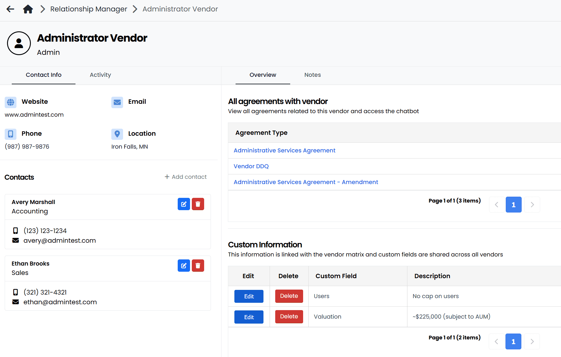Image resolution: width=561 pixels, height=357 pixels.
Task: Switch to the Activity tab
Action: coord(100,75)
